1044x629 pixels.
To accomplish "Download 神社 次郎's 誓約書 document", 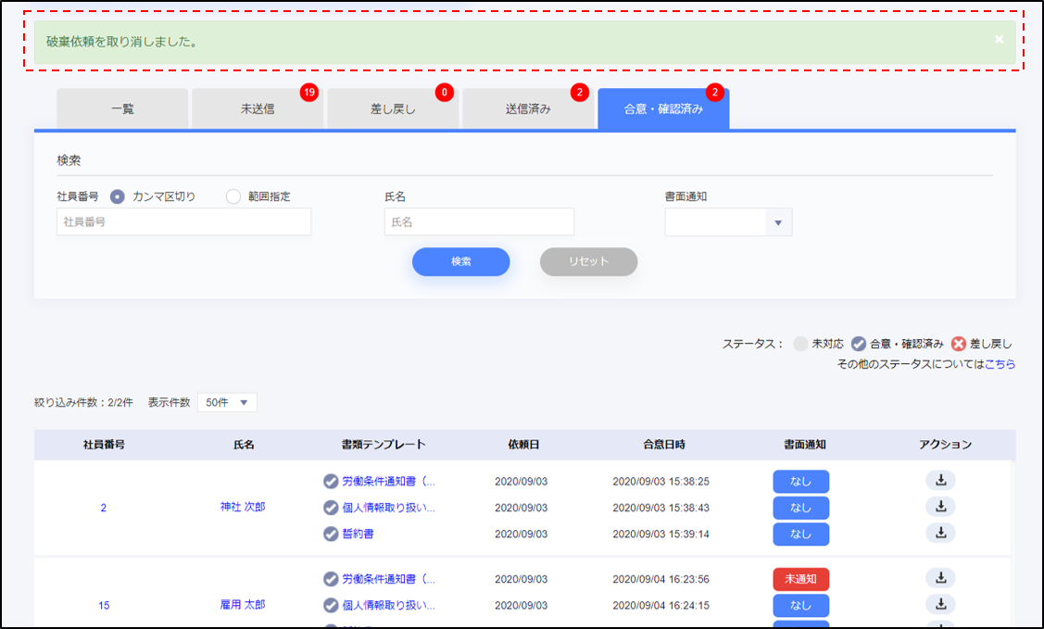I will click(x=940, y=533).
